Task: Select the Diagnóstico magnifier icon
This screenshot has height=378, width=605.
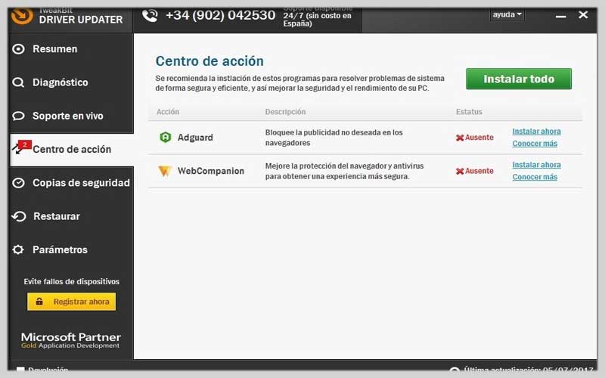Action: click(18, 82)
